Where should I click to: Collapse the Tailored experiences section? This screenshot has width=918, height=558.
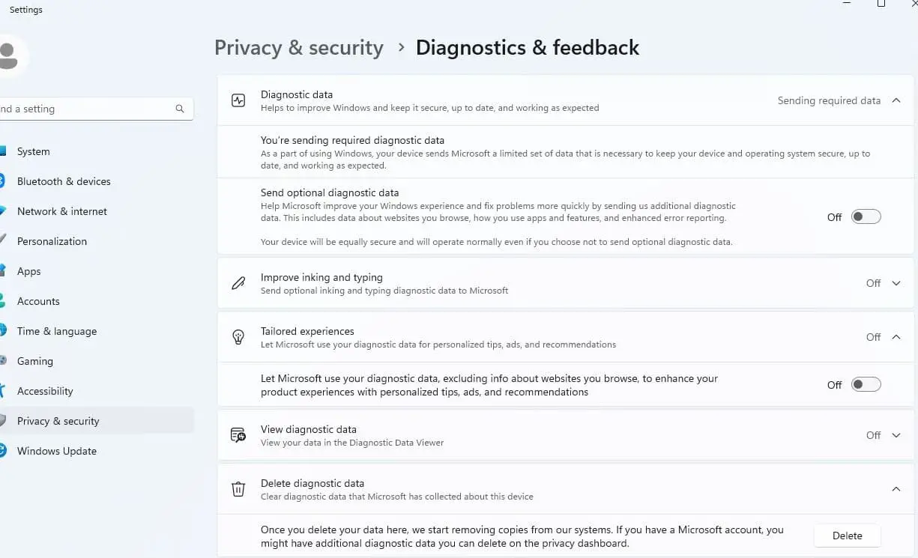pos(896,337)
